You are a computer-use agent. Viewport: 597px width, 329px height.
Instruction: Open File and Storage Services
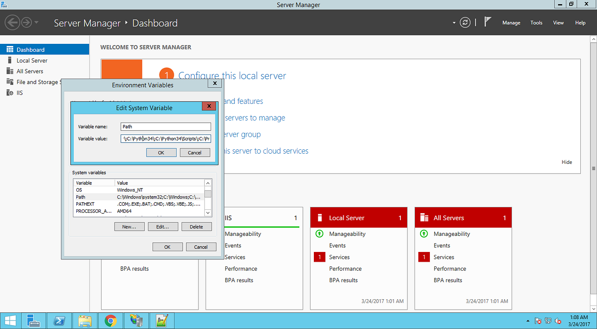tap(38, 82)
